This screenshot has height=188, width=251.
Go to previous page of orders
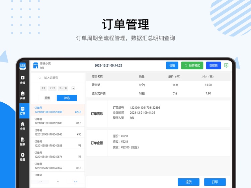(x=40, y=182)
